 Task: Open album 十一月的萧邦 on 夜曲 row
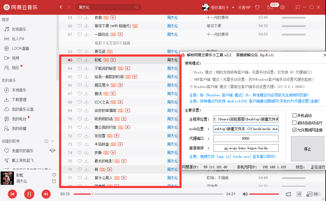tap(217, 17)
